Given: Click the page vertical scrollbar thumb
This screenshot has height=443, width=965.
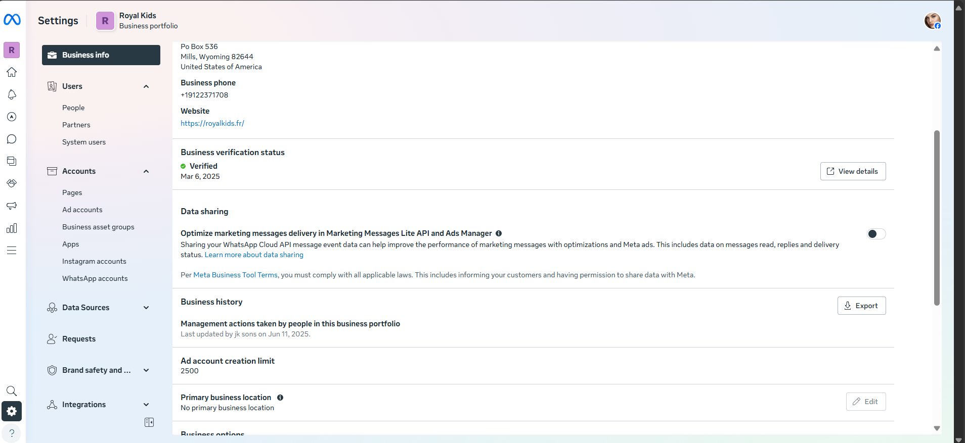Looking at the screenshot, I should (x=937, y=217).
